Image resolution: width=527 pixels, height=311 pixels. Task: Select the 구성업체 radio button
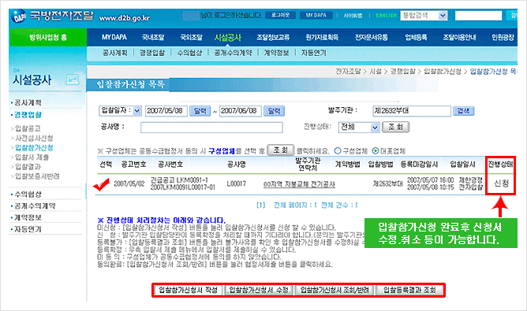338,151
